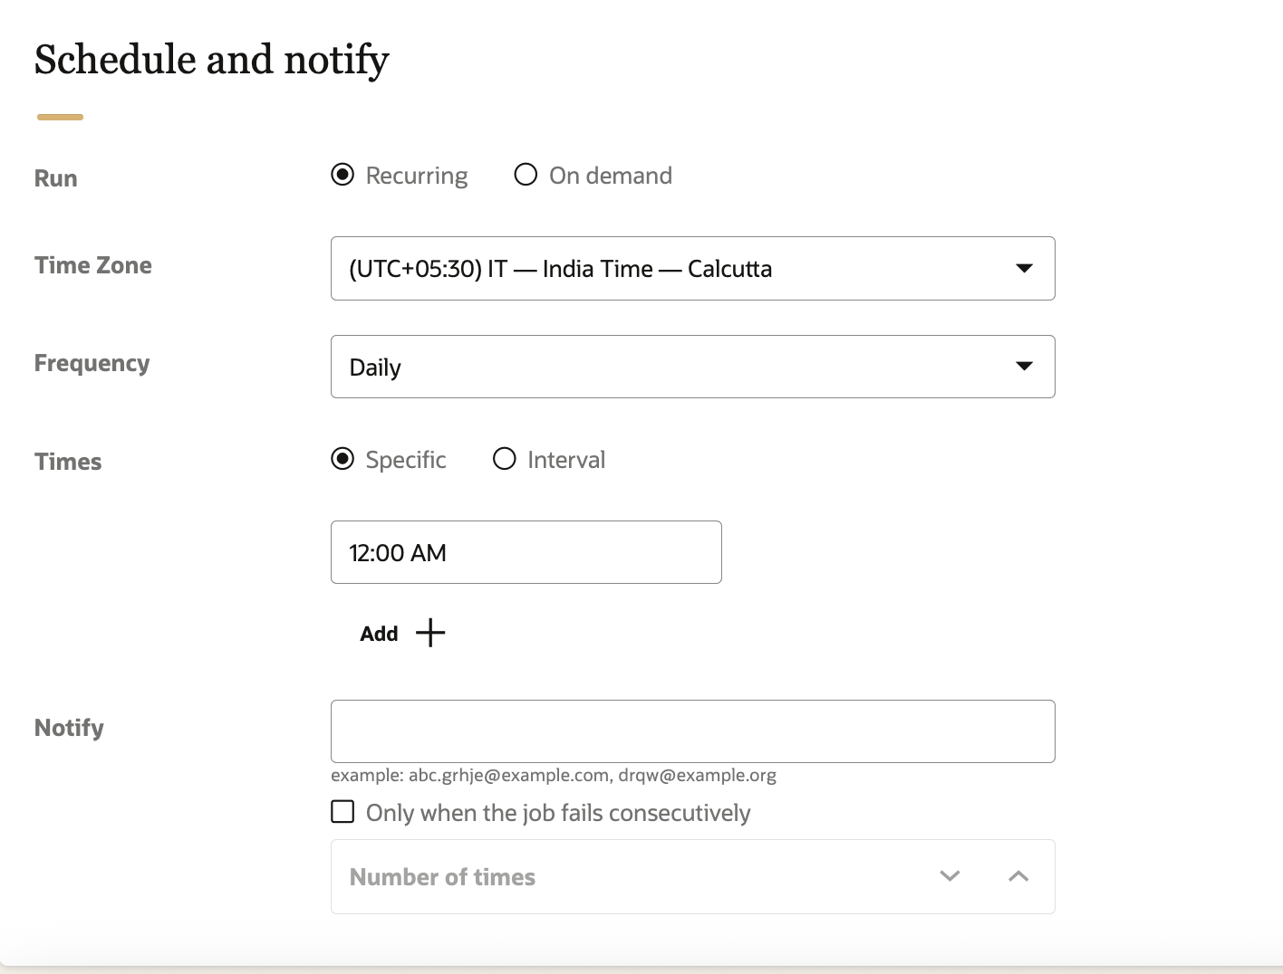Click the Run label
The width and height of the screenshot is (1283, 974).
[x=56, y=178]
